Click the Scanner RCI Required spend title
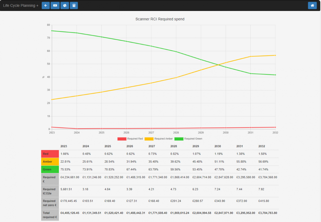 click(x=160, y=19)
